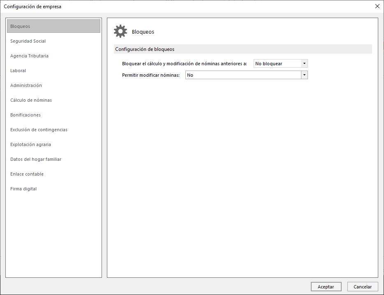Click the Permitir modificar nóminas value field

click(x=243, y=75)
